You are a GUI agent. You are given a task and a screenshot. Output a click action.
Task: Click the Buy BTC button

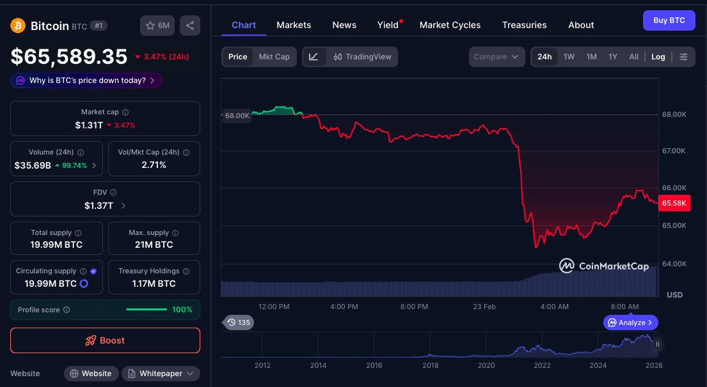pyautogui.click(x=669, y=20)
